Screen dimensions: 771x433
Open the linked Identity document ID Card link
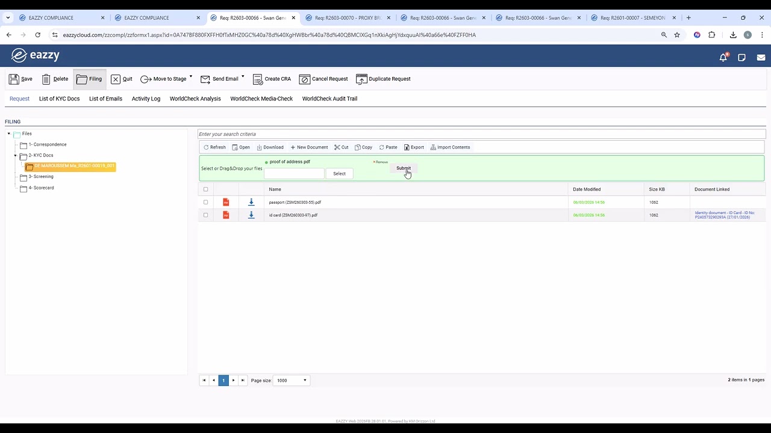coord(725,215)
